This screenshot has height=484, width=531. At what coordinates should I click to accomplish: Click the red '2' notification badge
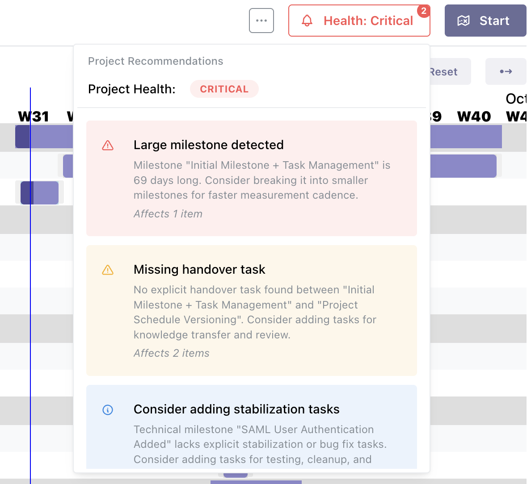point(424,11)
